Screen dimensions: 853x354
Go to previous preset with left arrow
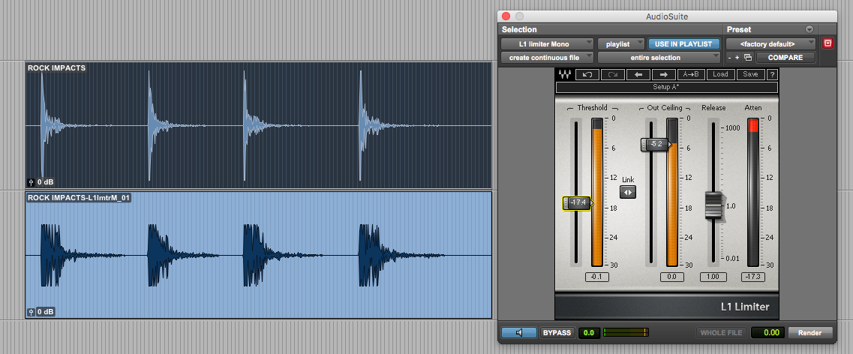point(638,74)
